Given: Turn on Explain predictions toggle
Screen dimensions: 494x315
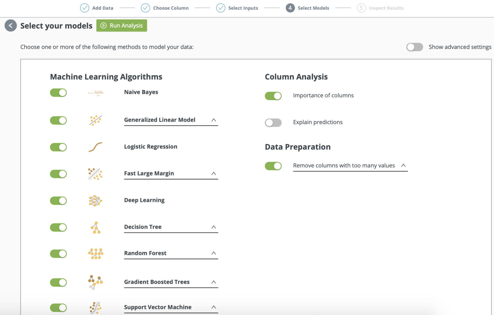Looking at the screenshot, I should [x=273, y=122].
